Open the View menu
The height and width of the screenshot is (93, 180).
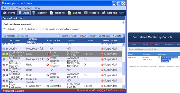[x=19, y=8]
